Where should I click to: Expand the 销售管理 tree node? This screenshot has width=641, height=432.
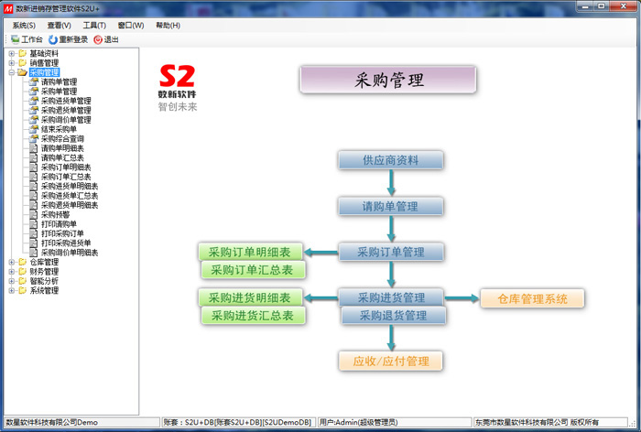tap(12, 63)
